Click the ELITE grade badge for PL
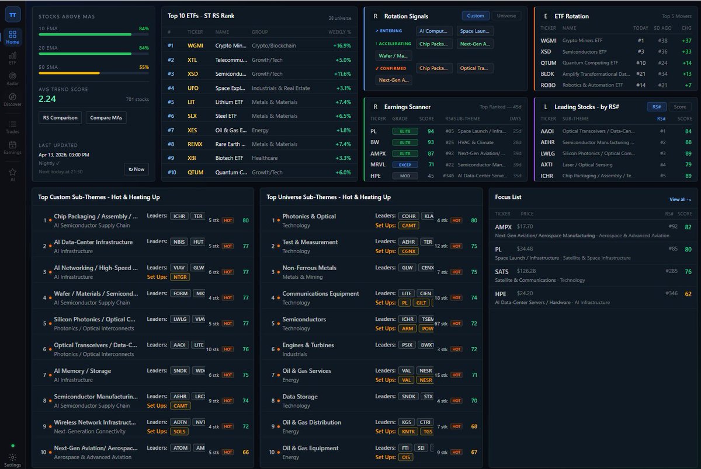Image resolution: width=701 pixels, height=469 pixels. 405,131
